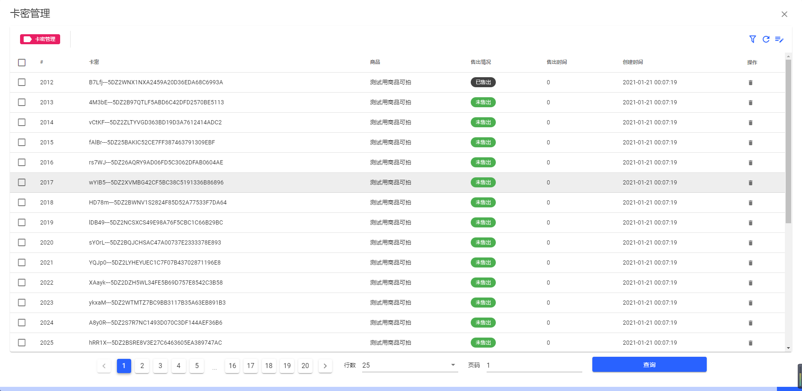Screen dimensions: 802x391
Task: Click the 卡密管理 red tag button
Action: tap(40, 39)
